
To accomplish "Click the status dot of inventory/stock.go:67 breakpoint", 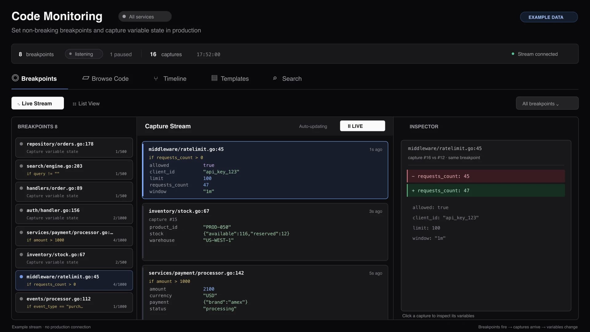I will click(21, 255).
